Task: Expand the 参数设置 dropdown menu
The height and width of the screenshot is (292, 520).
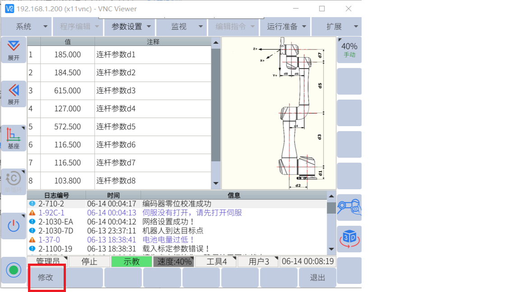Action: coord(130,27)
